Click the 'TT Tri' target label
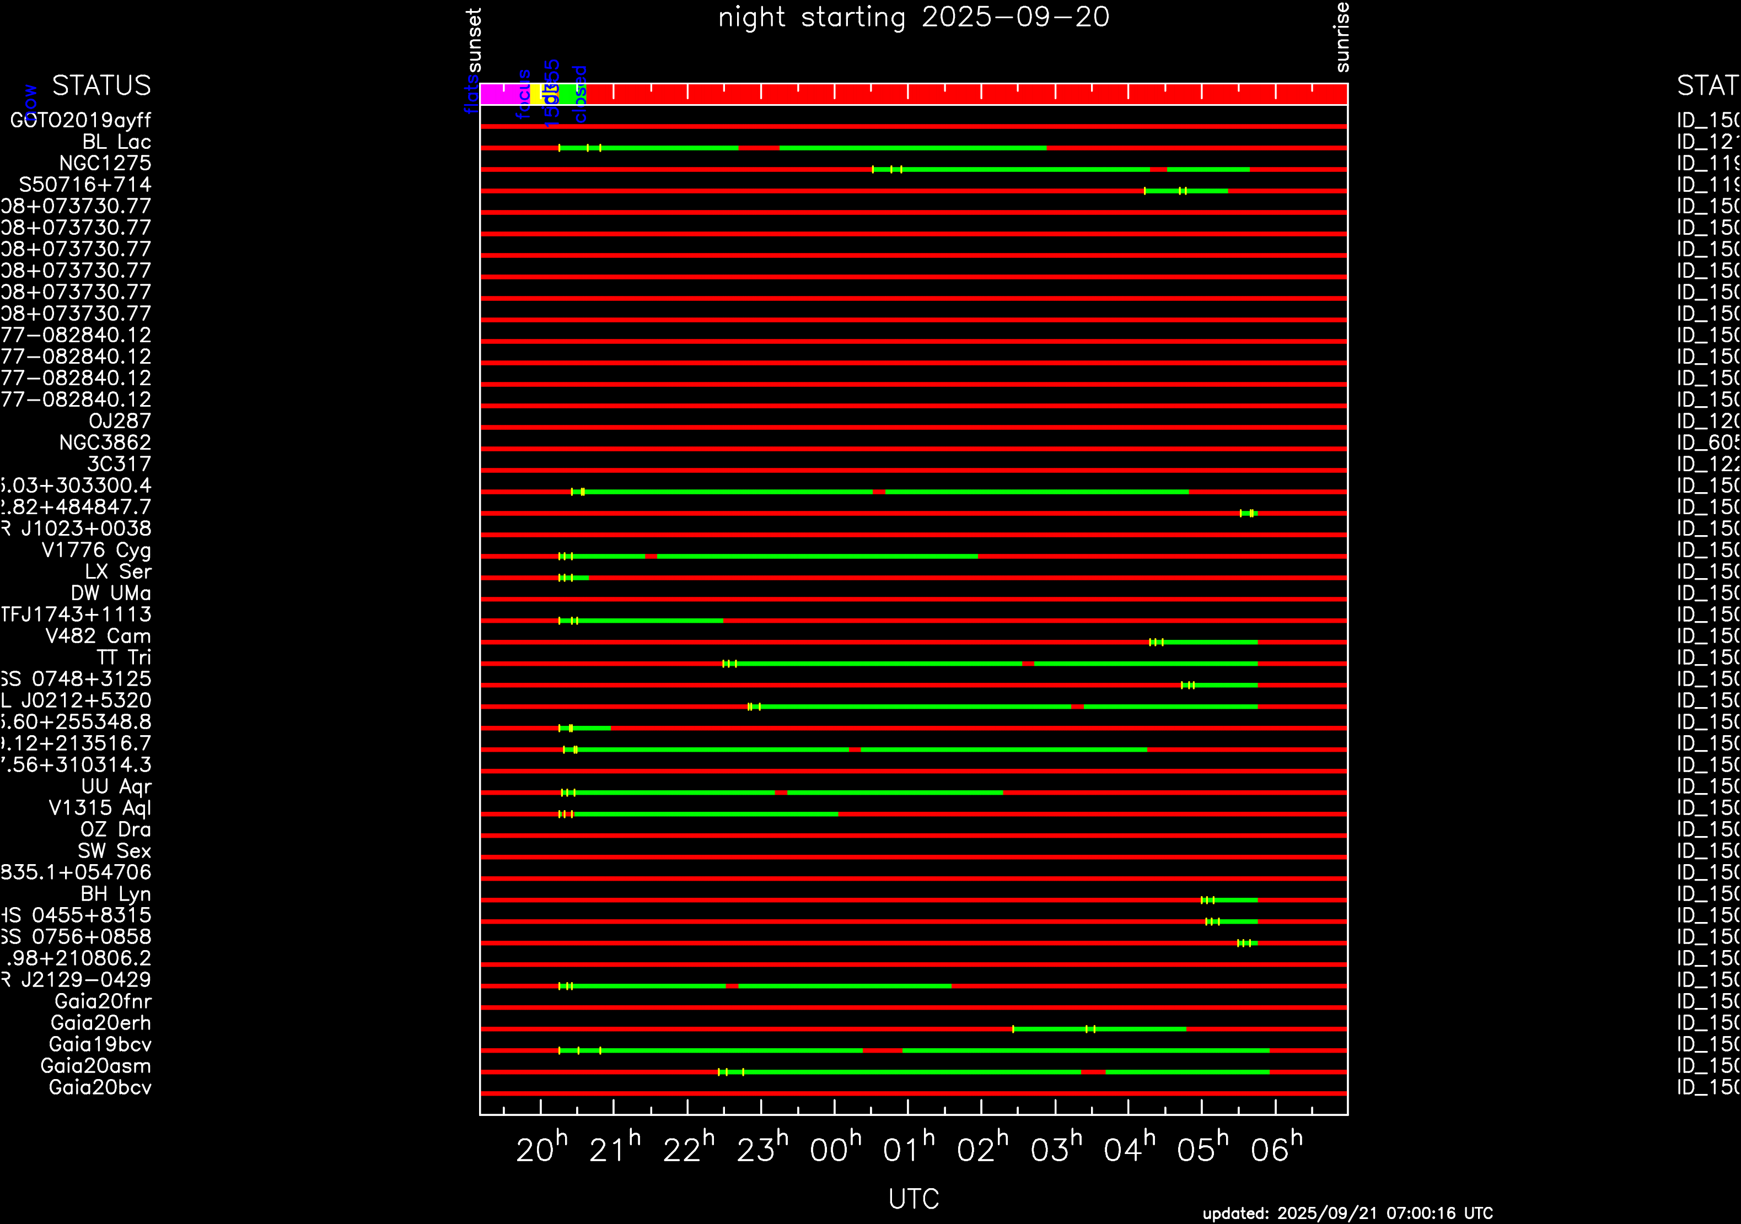This screenshot has width=1741, height=1224. pos(123,657)
